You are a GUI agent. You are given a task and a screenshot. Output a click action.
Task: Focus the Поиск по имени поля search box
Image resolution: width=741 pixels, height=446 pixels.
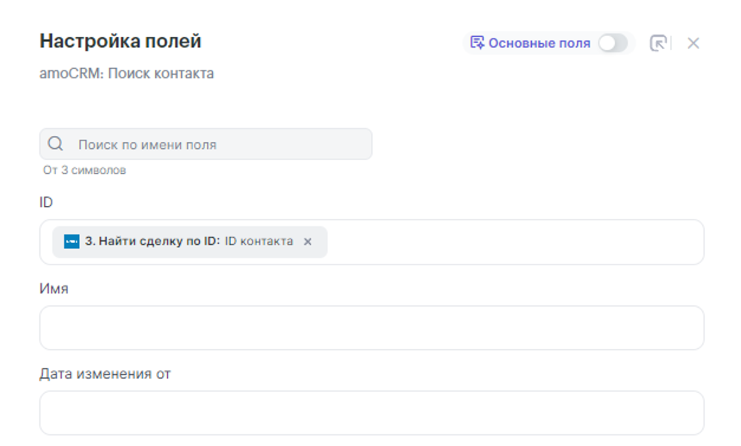pos(219,144)
